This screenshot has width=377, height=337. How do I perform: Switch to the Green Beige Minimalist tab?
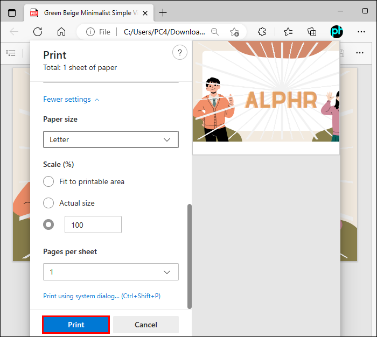(x=89, y=13)
